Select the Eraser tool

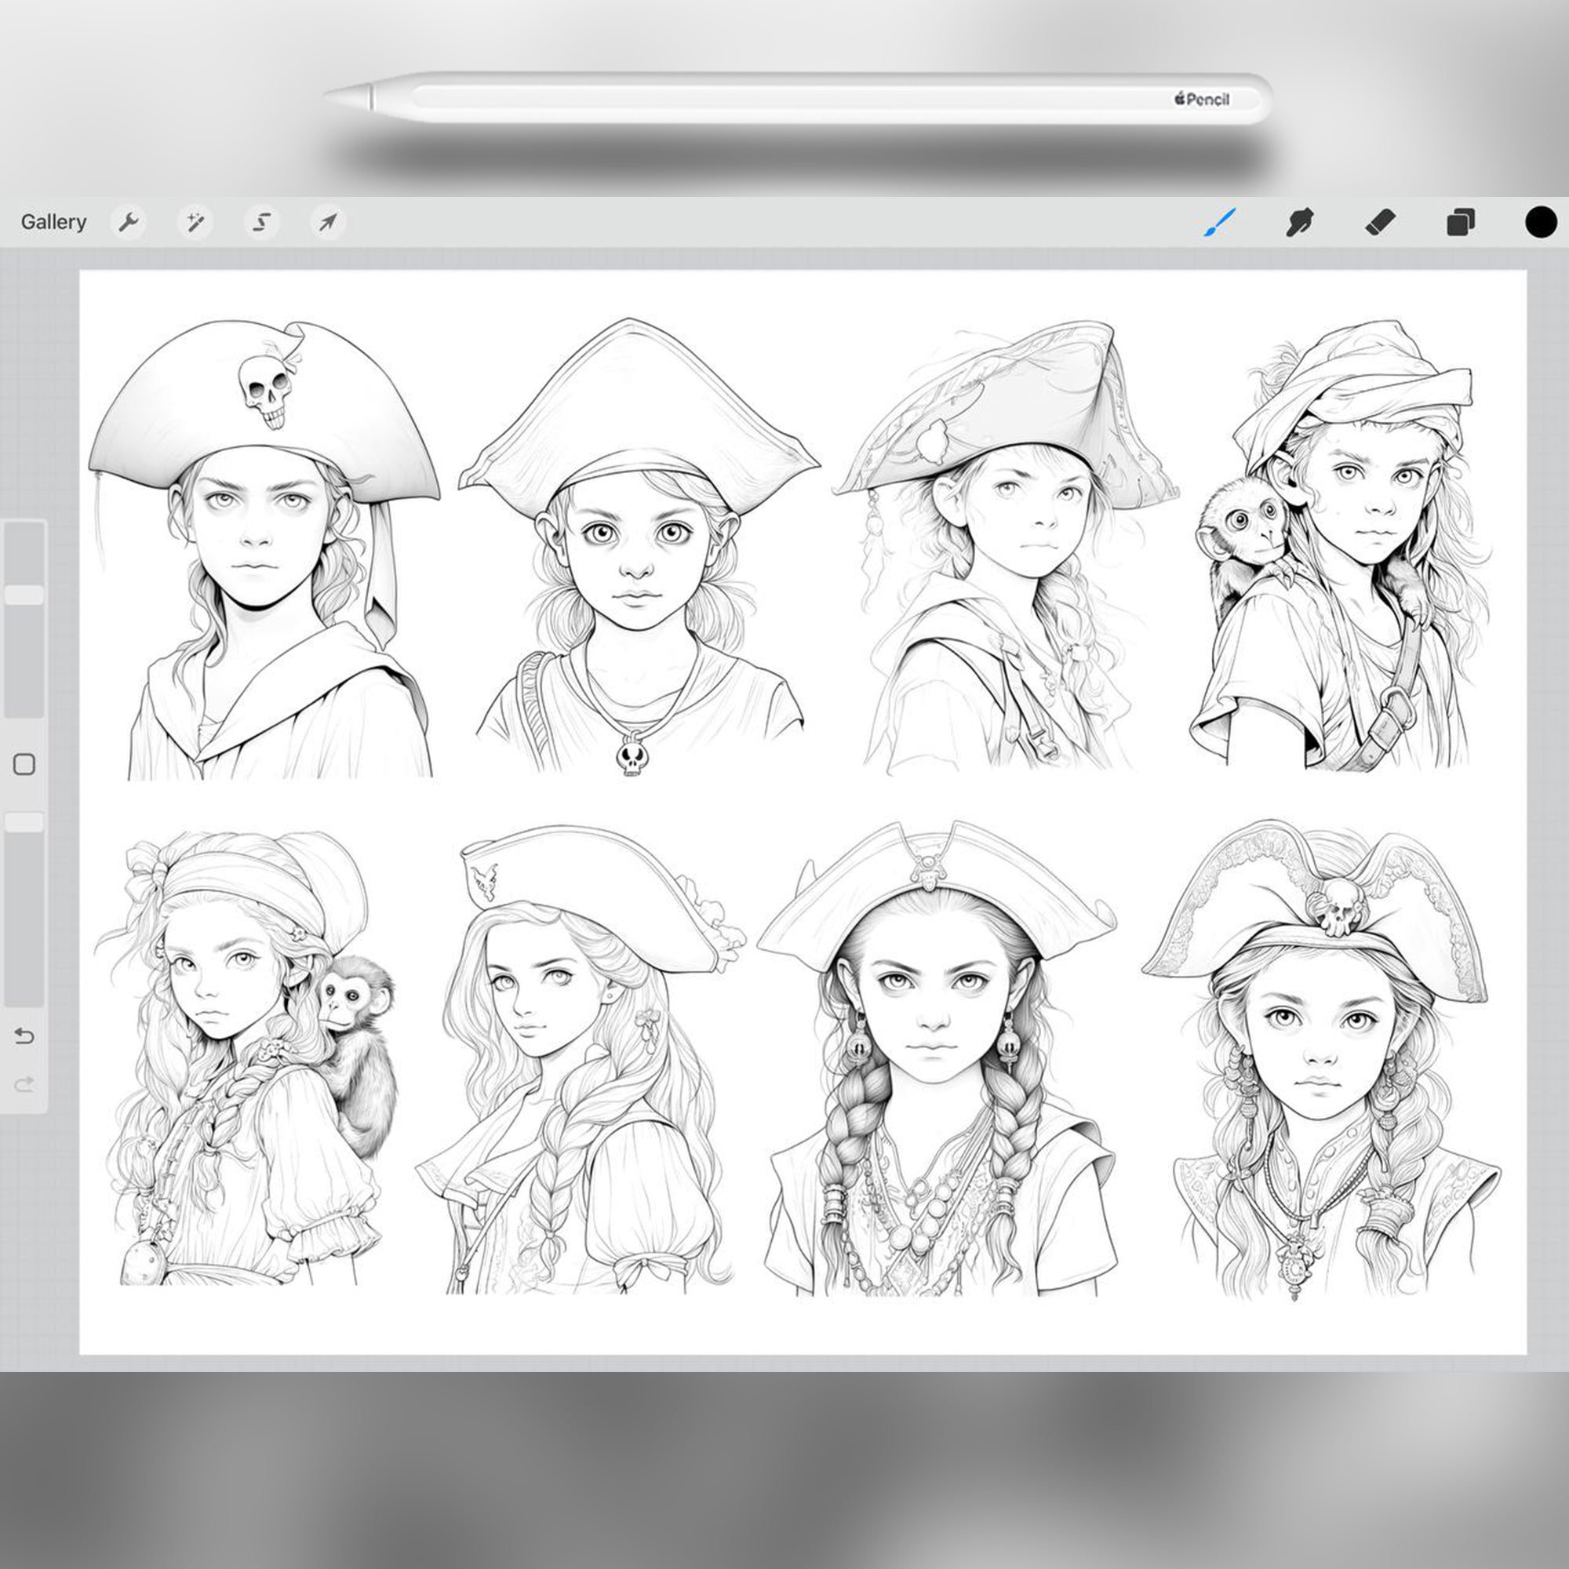click(1381, 222)
